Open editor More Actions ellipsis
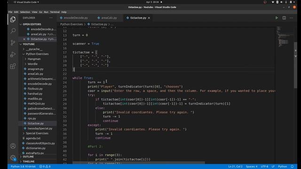Image resolution: width=301 pixels, height=169 pixels. click(x=291, y=18)
